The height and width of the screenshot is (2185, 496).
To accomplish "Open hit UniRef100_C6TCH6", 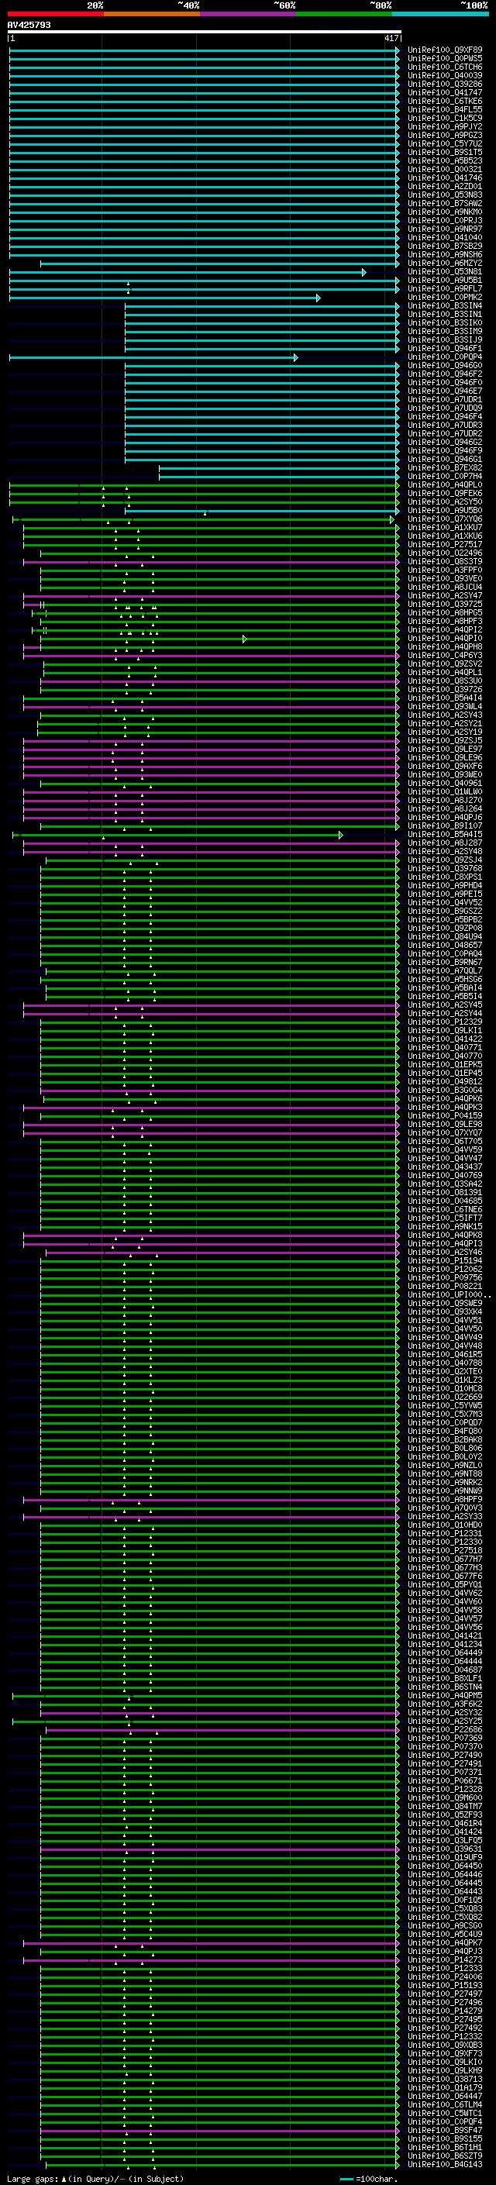I will tap(445, 67).
